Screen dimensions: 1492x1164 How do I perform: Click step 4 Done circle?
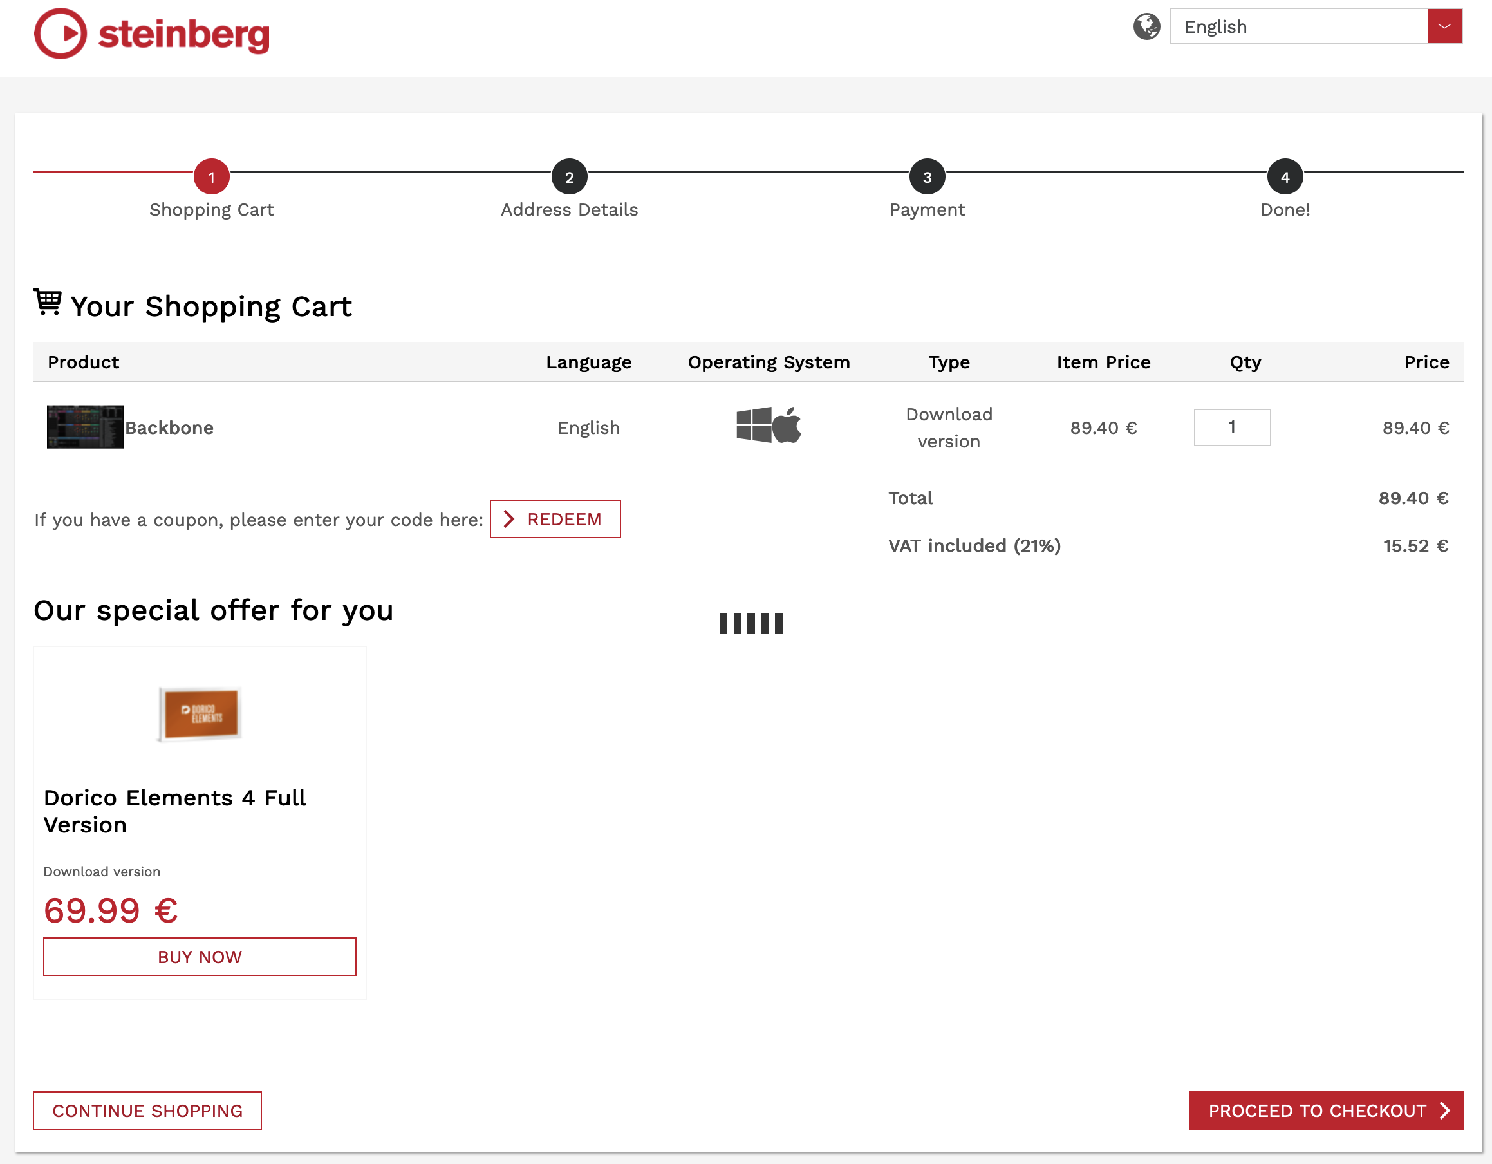[x=1284, y=177]
